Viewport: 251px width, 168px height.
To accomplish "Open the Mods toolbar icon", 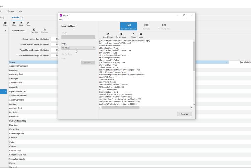I will click(x=21, y=23).
